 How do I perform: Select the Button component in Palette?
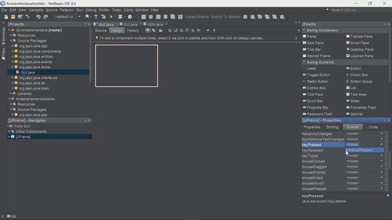[x=353, y=68]
